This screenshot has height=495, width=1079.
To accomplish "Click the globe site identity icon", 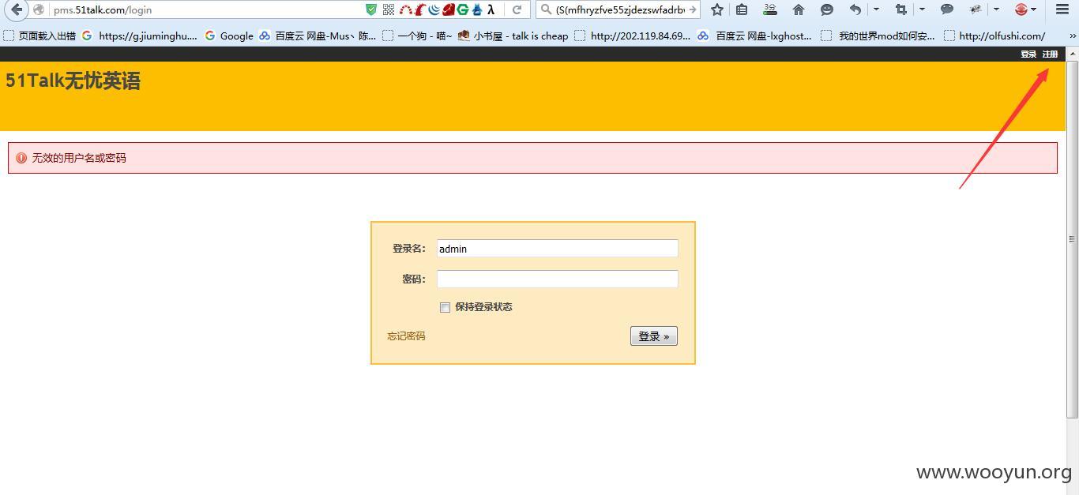I will (x=38, y=9).
